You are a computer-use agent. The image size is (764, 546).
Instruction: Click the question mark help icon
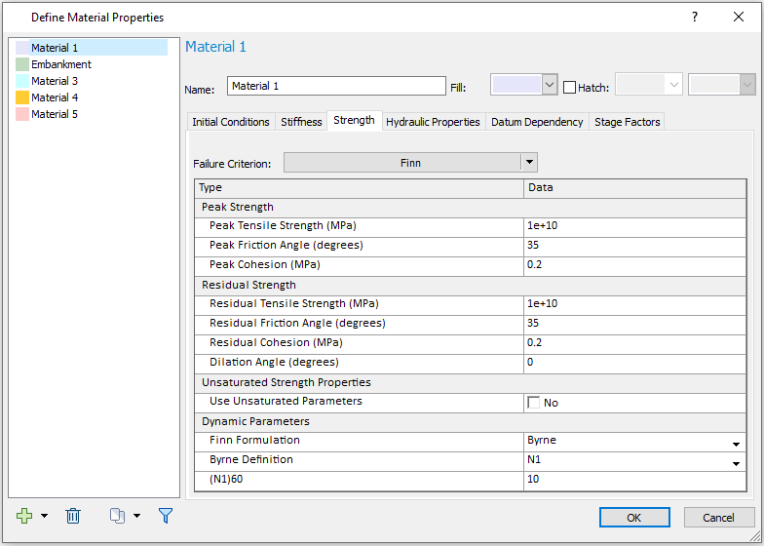coord(694,17)
